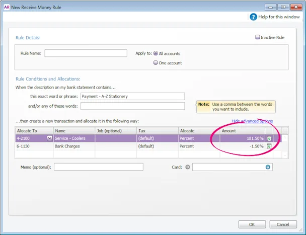
Task: Click Percent in the Bank Charges row
Action: click(x=199, y=146)
